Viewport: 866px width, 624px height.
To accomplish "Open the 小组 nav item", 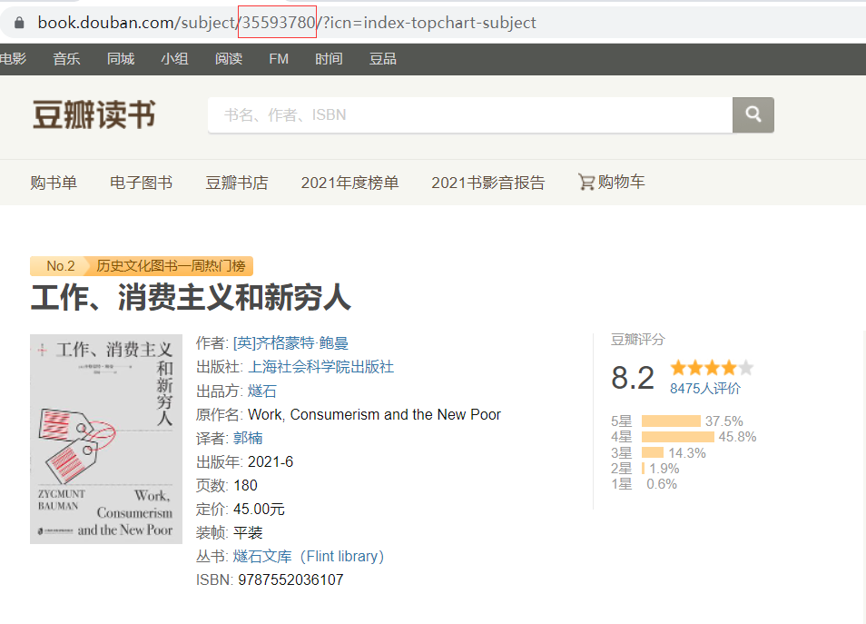I will (174, 59).
